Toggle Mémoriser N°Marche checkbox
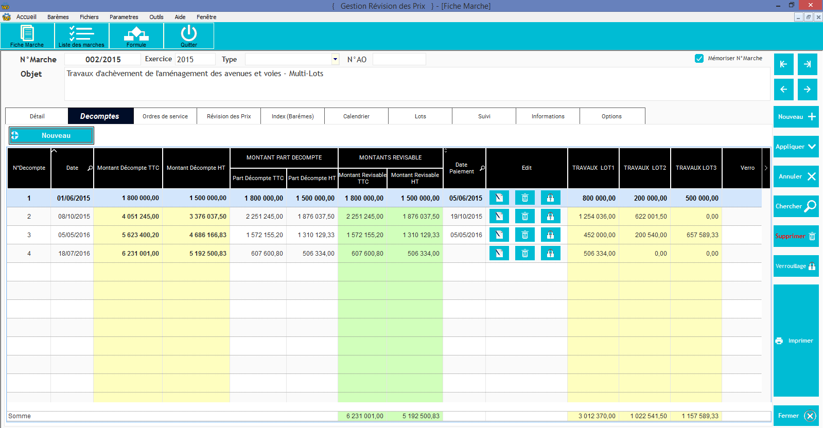Screen dimensions: 823x428 (699, 59)
